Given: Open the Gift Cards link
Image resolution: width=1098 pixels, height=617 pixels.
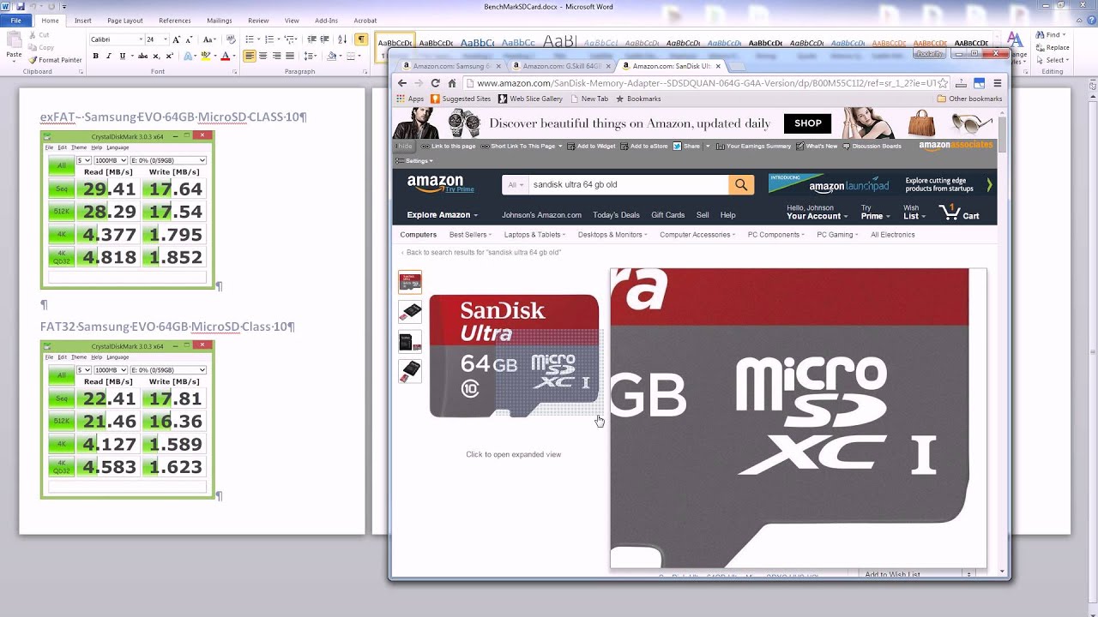Looking at the screenshot, I should [667, 215].
